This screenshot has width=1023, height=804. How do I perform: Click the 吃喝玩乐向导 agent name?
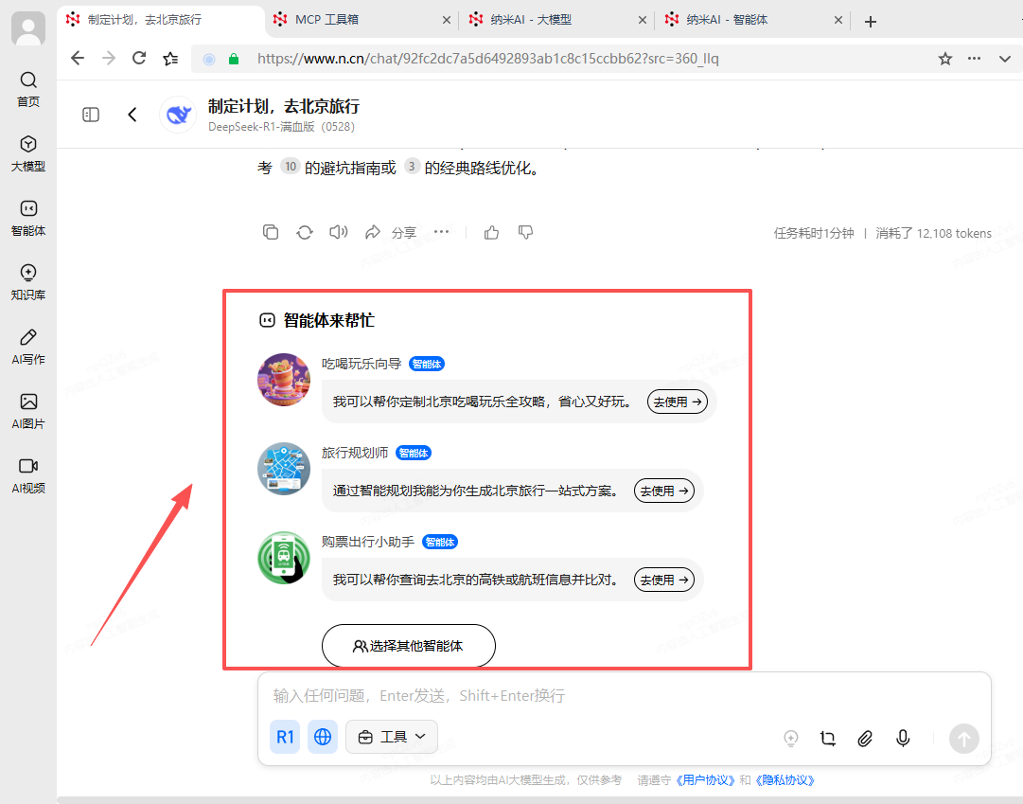pos(362,364)
